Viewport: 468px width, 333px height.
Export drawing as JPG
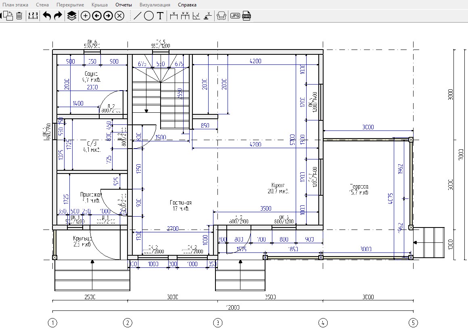click(235, 16)
